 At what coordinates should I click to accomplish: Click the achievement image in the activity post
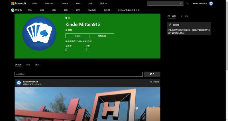87,104
